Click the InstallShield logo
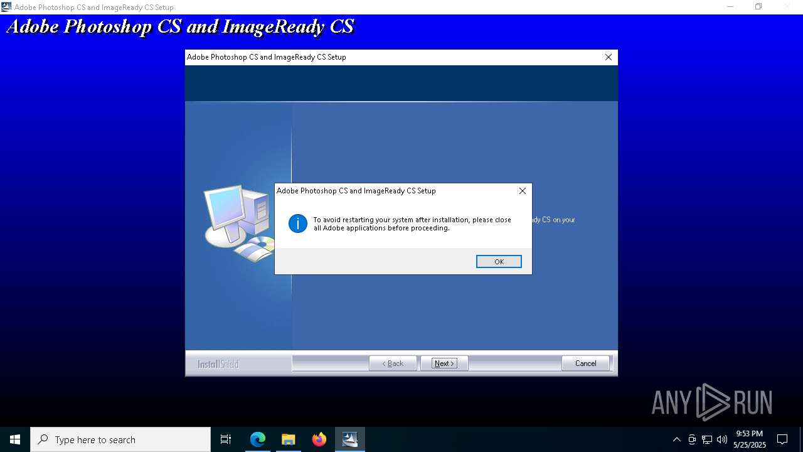The height and width of the screenshot is (452, 803). tap(218, 364)
